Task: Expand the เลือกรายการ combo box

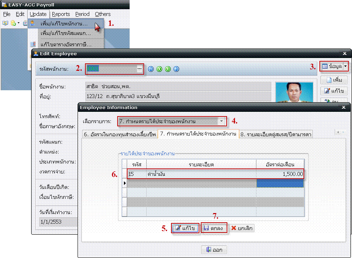Action: pyautogui.click(x=221, y=121)
